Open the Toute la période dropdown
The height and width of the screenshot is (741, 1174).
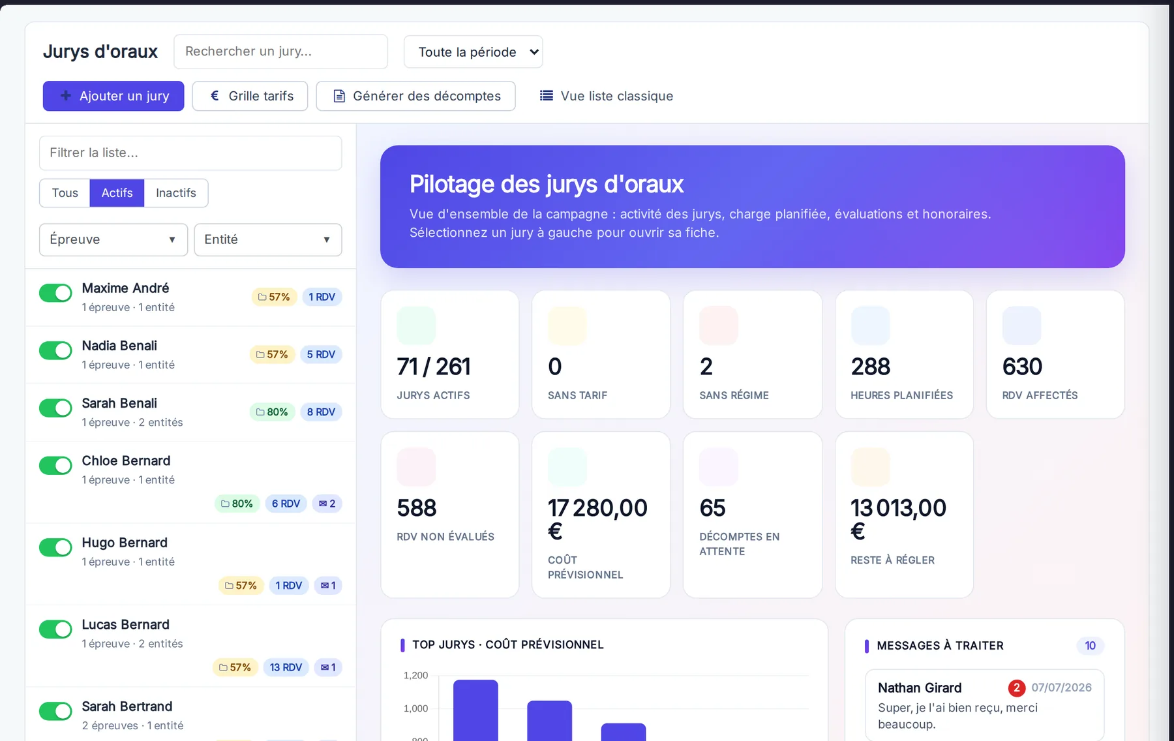click(474, 52)
